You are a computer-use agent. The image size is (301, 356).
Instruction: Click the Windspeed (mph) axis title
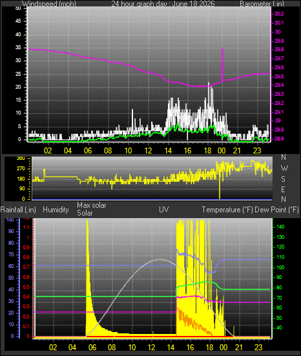pyautogui.click(x=49, y=4)
